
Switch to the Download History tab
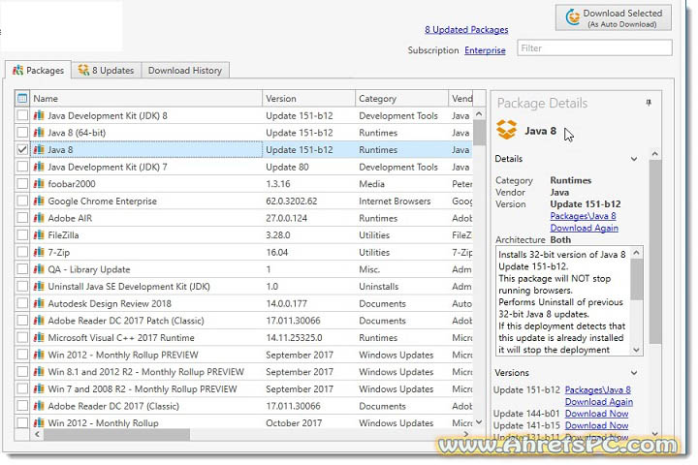coord(185,70)
